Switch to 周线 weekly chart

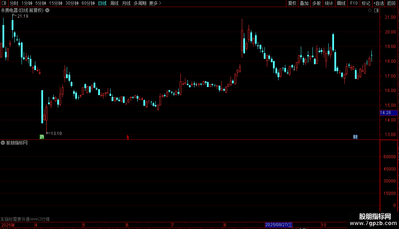114,3
